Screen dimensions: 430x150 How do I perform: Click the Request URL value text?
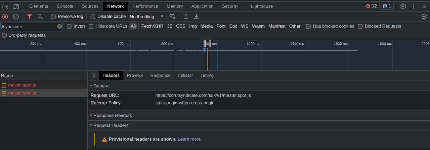click(203, 96)
